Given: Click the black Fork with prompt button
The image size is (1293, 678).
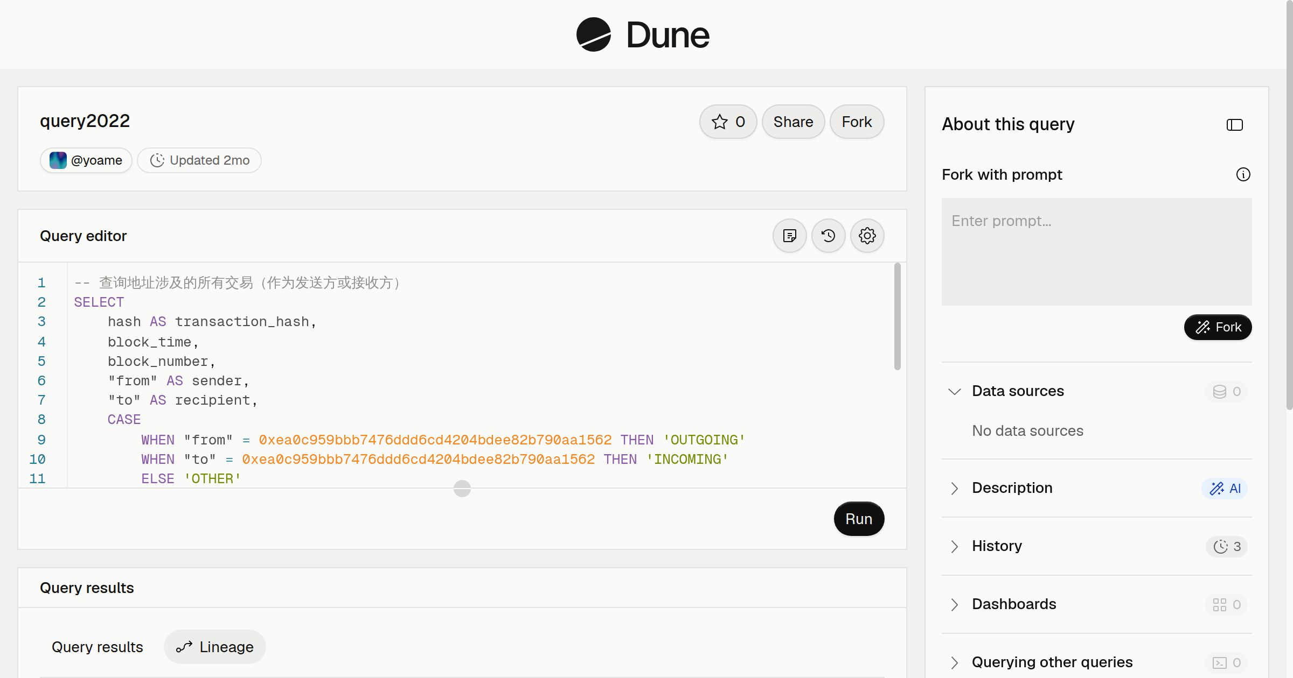Looking at the screenshot, I should click(1218, 327).
